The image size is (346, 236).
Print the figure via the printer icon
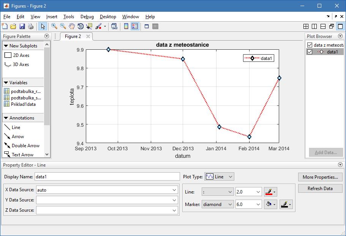click(31, 27)
